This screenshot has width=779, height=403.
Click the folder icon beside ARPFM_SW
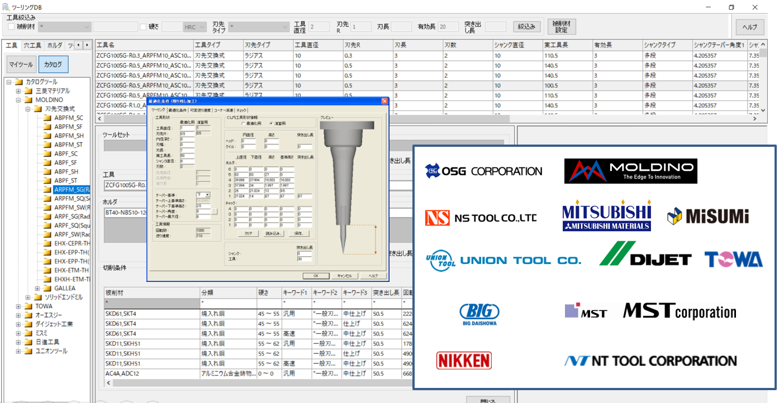click(47, 208)
